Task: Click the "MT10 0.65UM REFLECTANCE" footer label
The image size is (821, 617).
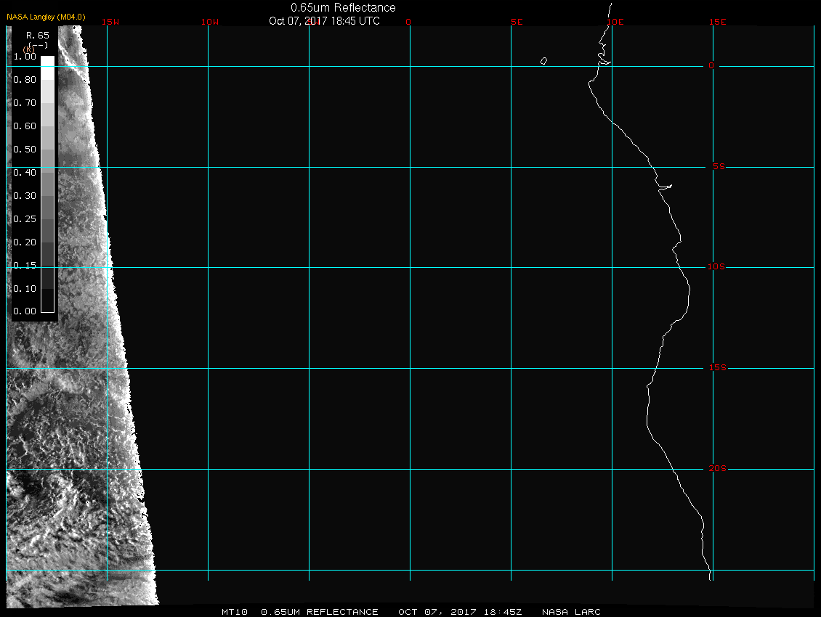Action: pos(299,612)
